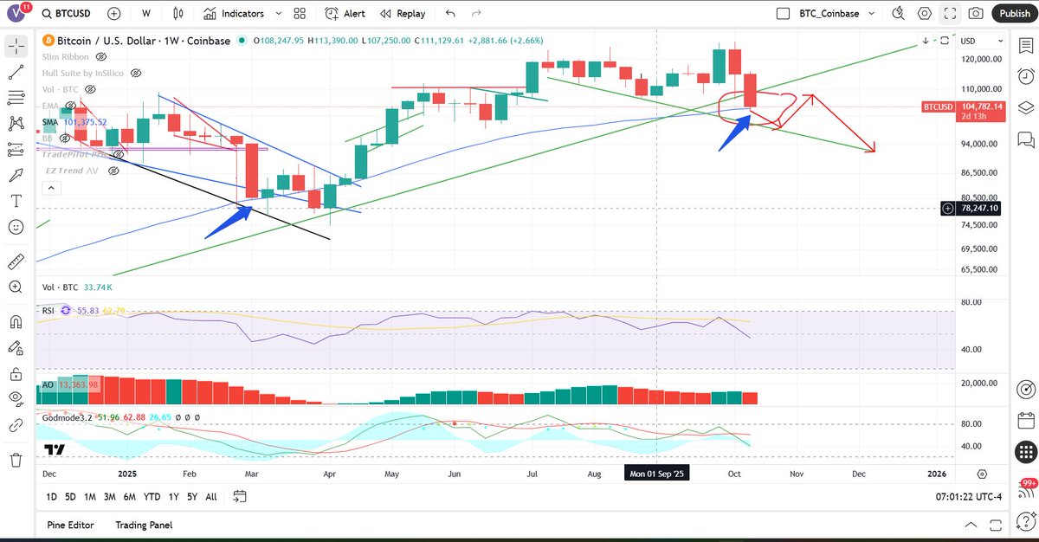Image resolution: width=1039 pixels, height=542 pixels.
Task: Open the Fibonacci/Gann tools group
Action: pos(16,97)
